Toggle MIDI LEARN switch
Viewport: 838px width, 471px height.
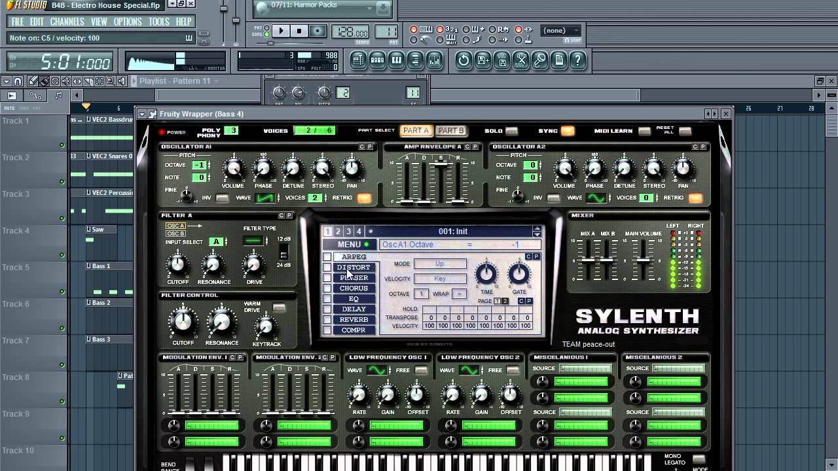[644, 131]
